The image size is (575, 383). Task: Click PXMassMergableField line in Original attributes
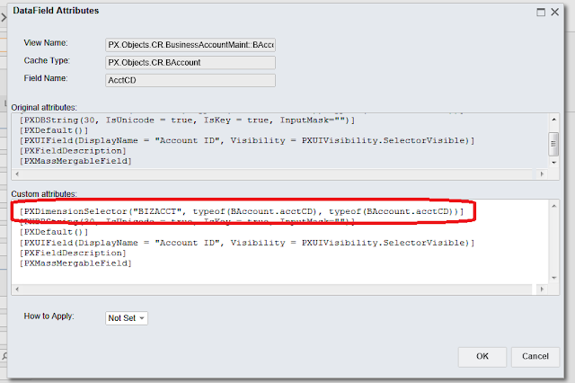75,161
